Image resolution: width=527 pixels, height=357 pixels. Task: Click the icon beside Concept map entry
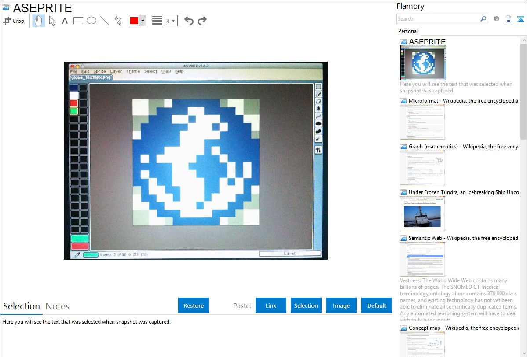403,328
